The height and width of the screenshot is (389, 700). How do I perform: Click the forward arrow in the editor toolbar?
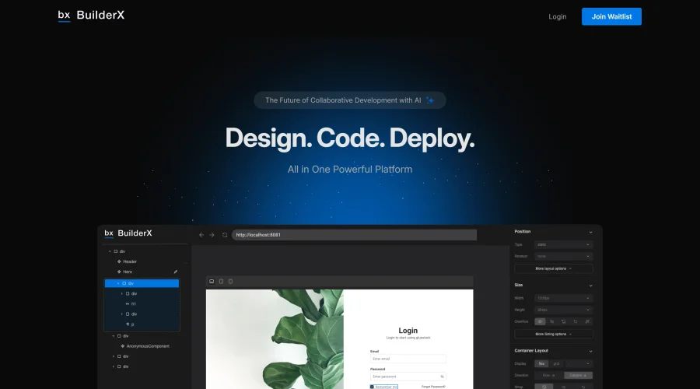click(212, 235)
